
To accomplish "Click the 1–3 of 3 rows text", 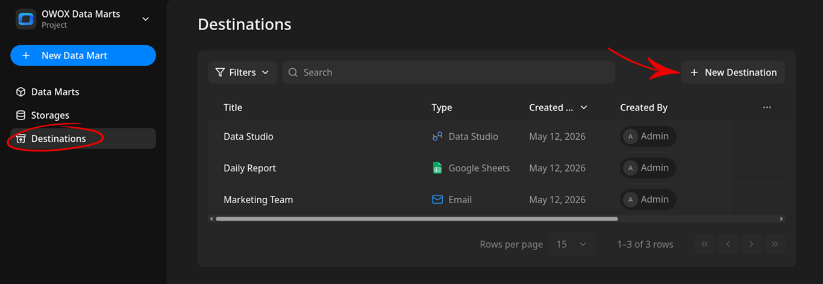I will coord(645,244).
